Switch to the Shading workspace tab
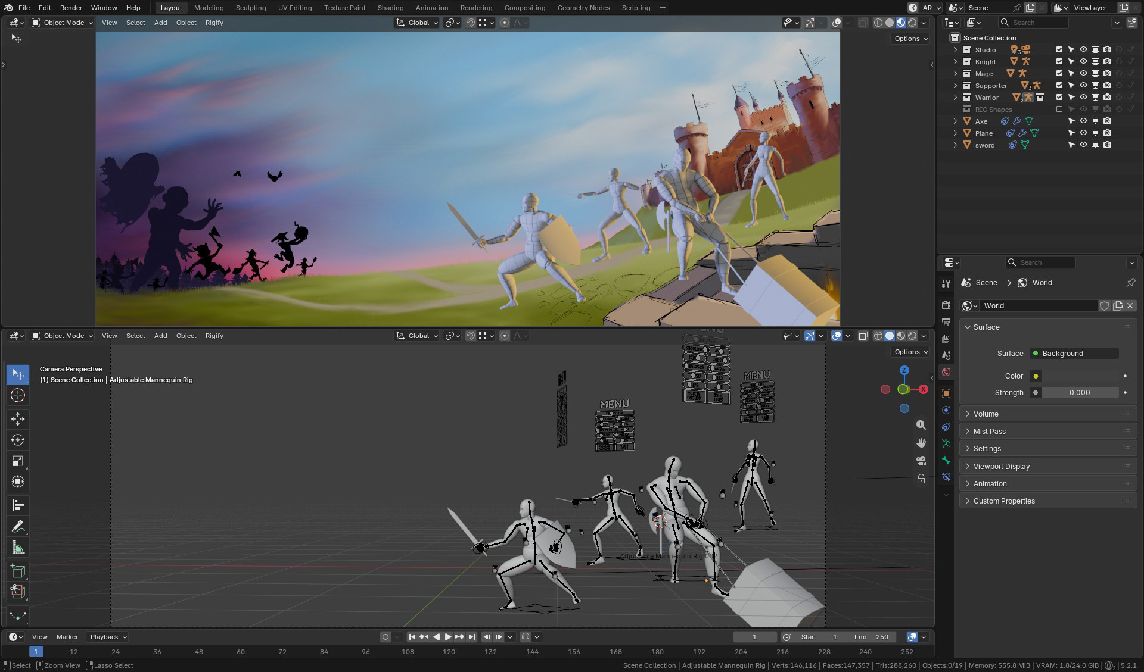This screenshot has width=1144, height=672. (x=390, y=8)
